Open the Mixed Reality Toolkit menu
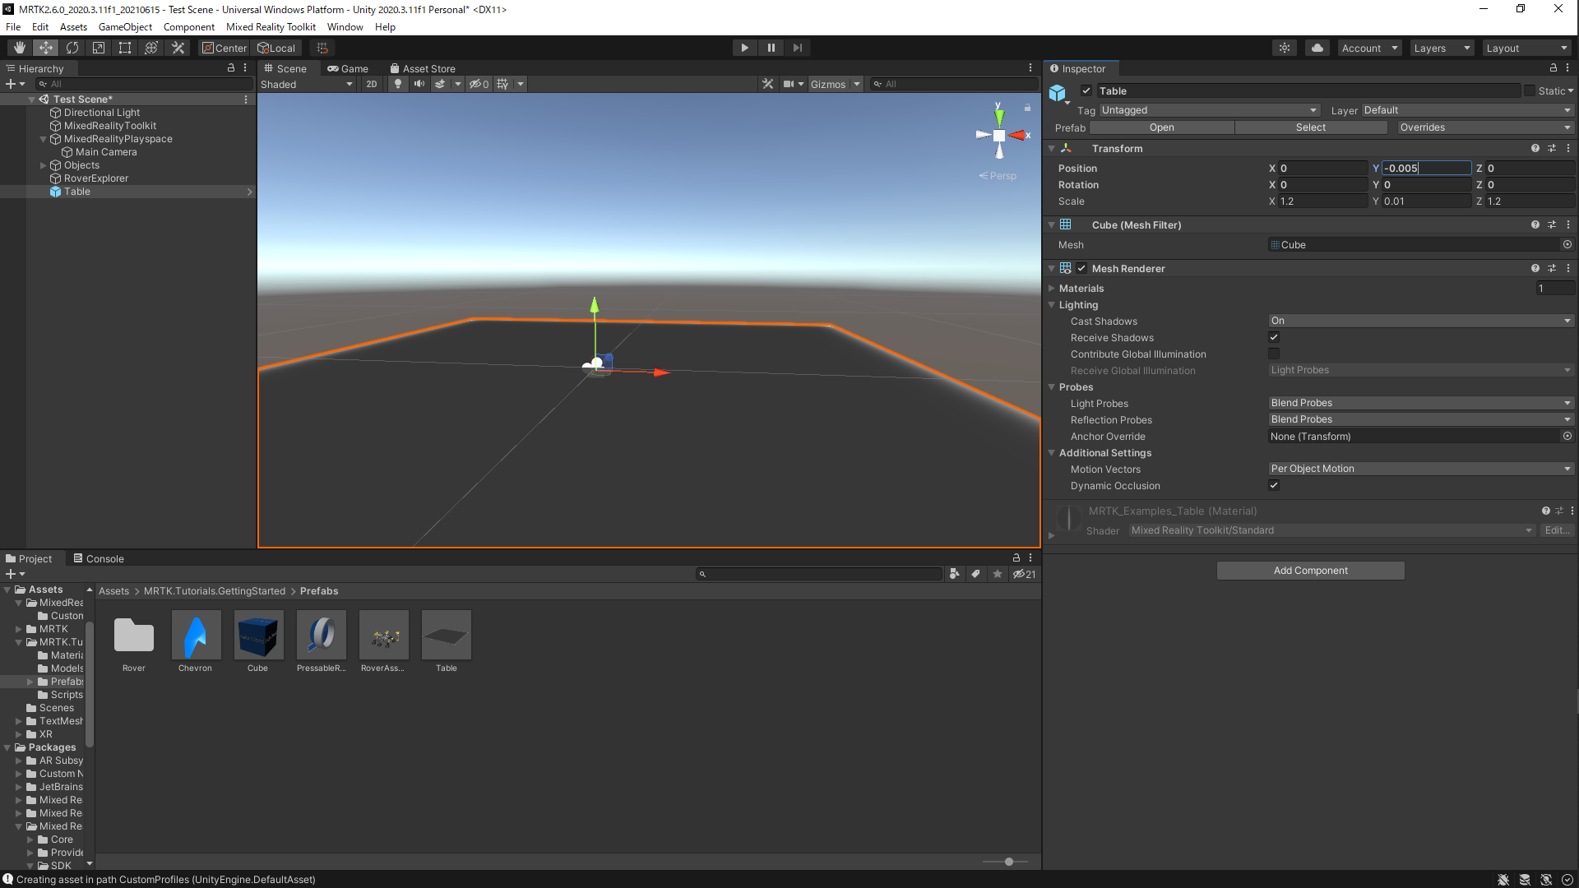The image size is (1579, 888). (x=271, y=27)
